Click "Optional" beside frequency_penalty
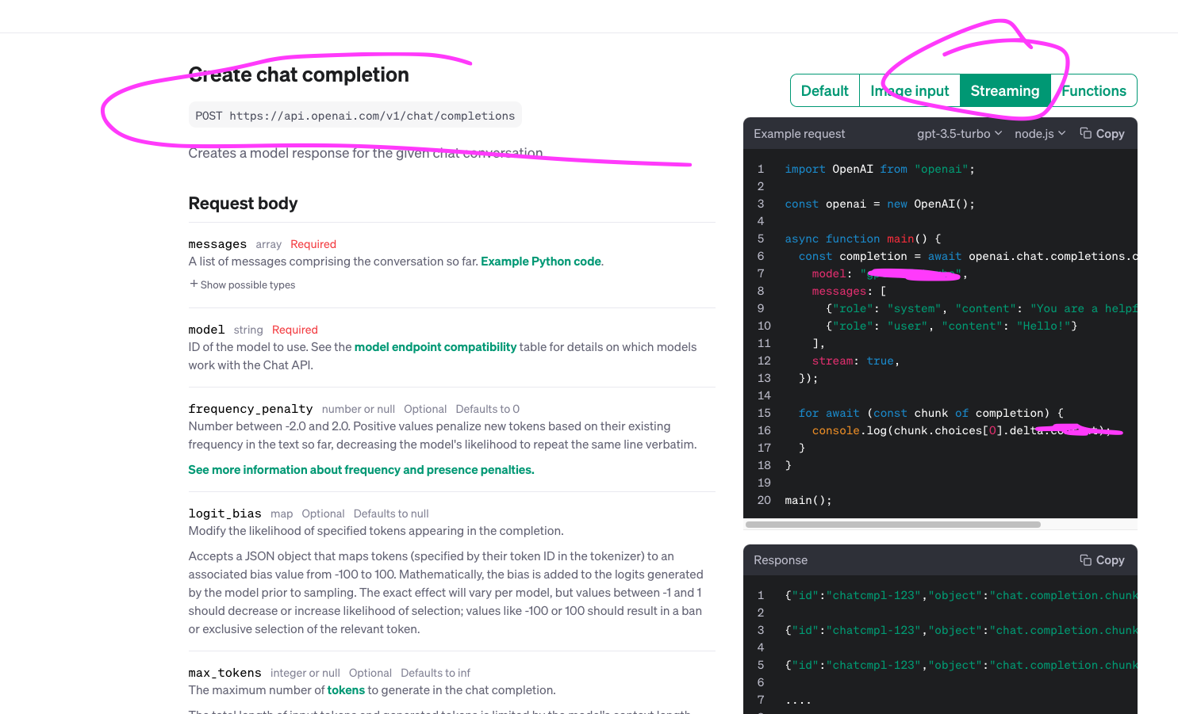The height and width of the screenshot is (714, 1178). coord(425,409)
